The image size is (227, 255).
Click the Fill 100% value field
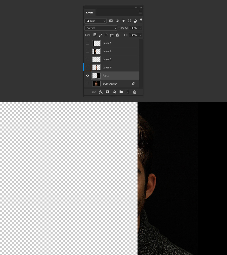pyautogui.click(x=133, y=35)
